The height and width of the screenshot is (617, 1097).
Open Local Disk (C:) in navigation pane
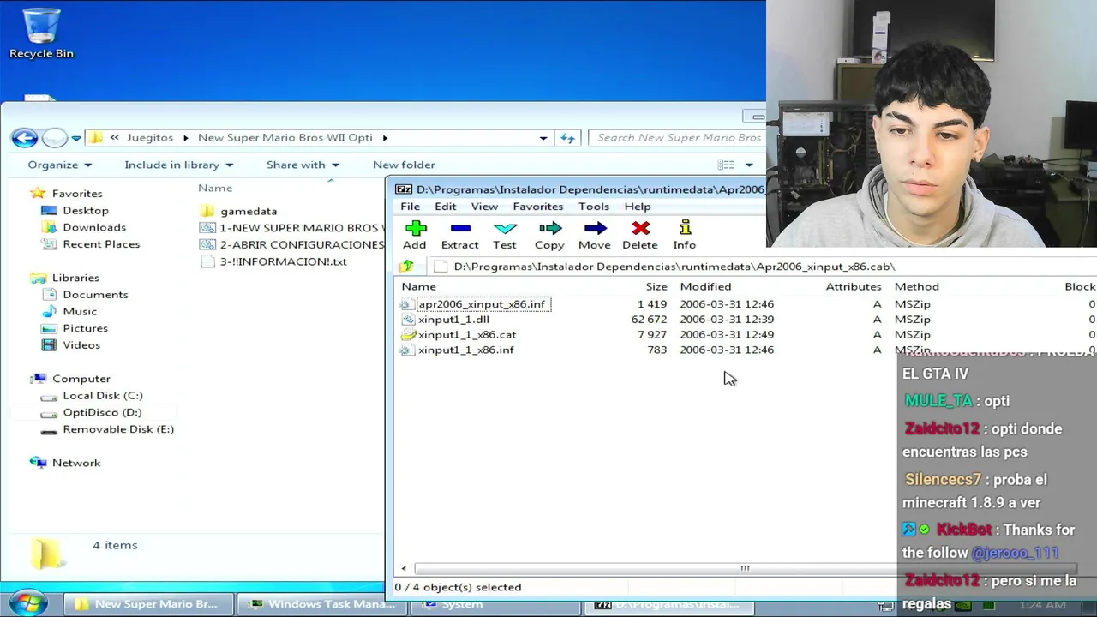point(102,395)
